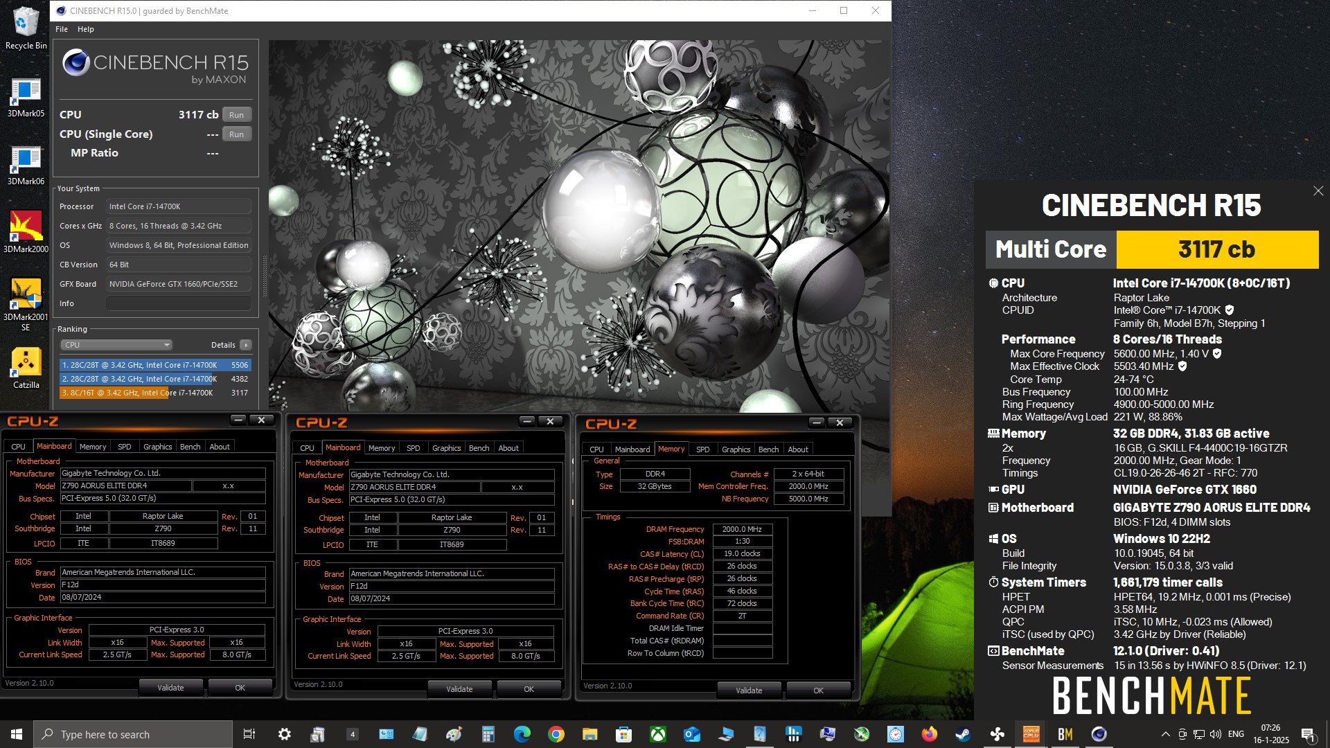
Task: Minimize the left CPU-Z window
Action: point(238,420)
